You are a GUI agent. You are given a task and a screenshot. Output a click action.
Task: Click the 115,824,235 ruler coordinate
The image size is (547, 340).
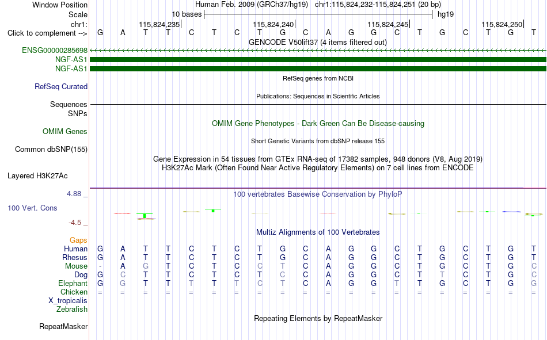[159, 24]
